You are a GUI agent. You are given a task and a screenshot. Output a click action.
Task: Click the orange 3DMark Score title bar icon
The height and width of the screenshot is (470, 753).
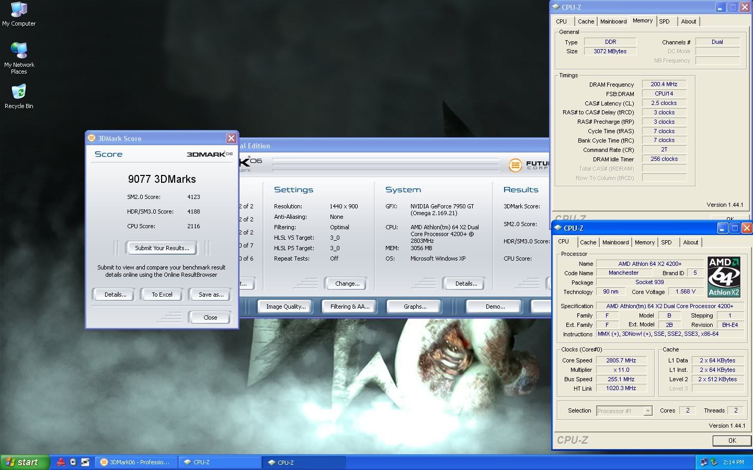pyautogui.click(x=92, y=138)
